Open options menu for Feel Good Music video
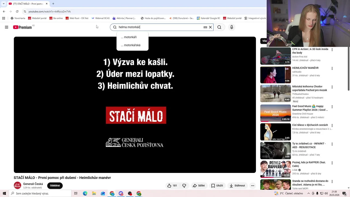The width and height of the screenshot is (350, 197). (332, 107)
